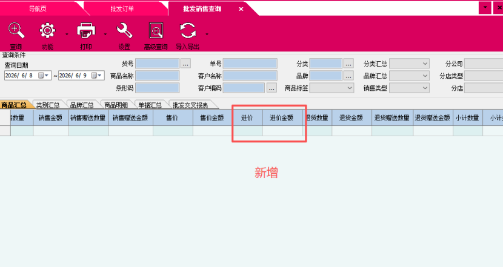Click the 进价 column header

247,117
